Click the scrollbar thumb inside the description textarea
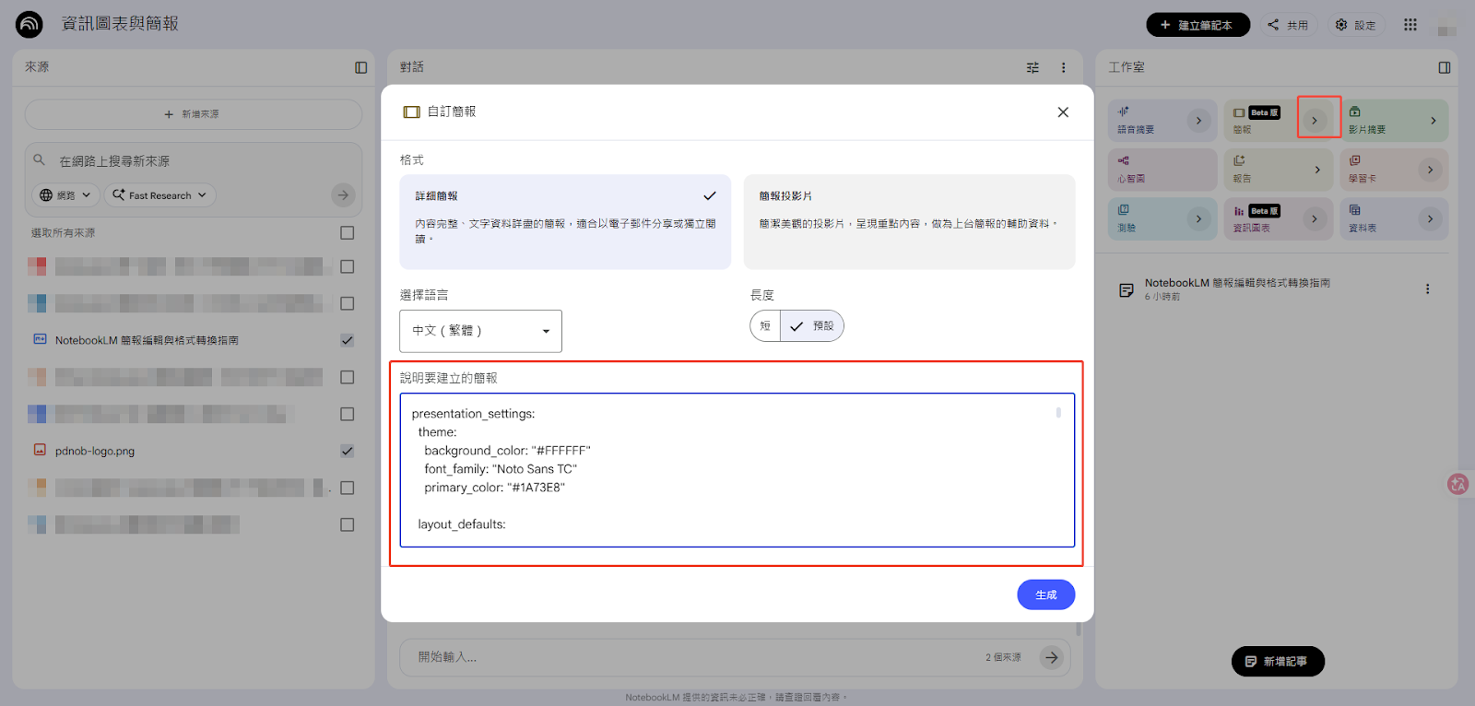1475x706 pixels. 1058,413
